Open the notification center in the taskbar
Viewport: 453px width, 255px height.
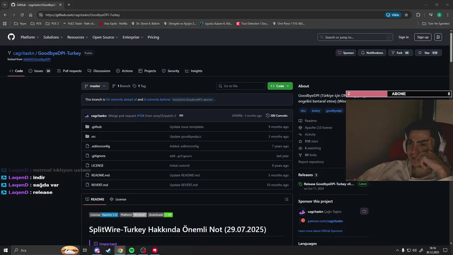[445, 250]
